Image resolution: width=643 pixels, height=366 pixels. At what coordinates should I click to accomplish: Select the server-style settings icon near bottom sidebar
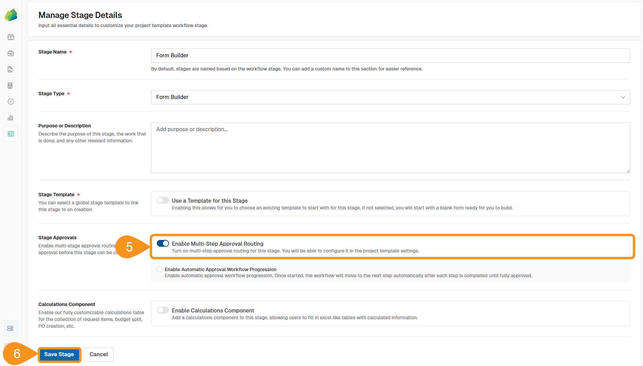(x=11, y=328)
